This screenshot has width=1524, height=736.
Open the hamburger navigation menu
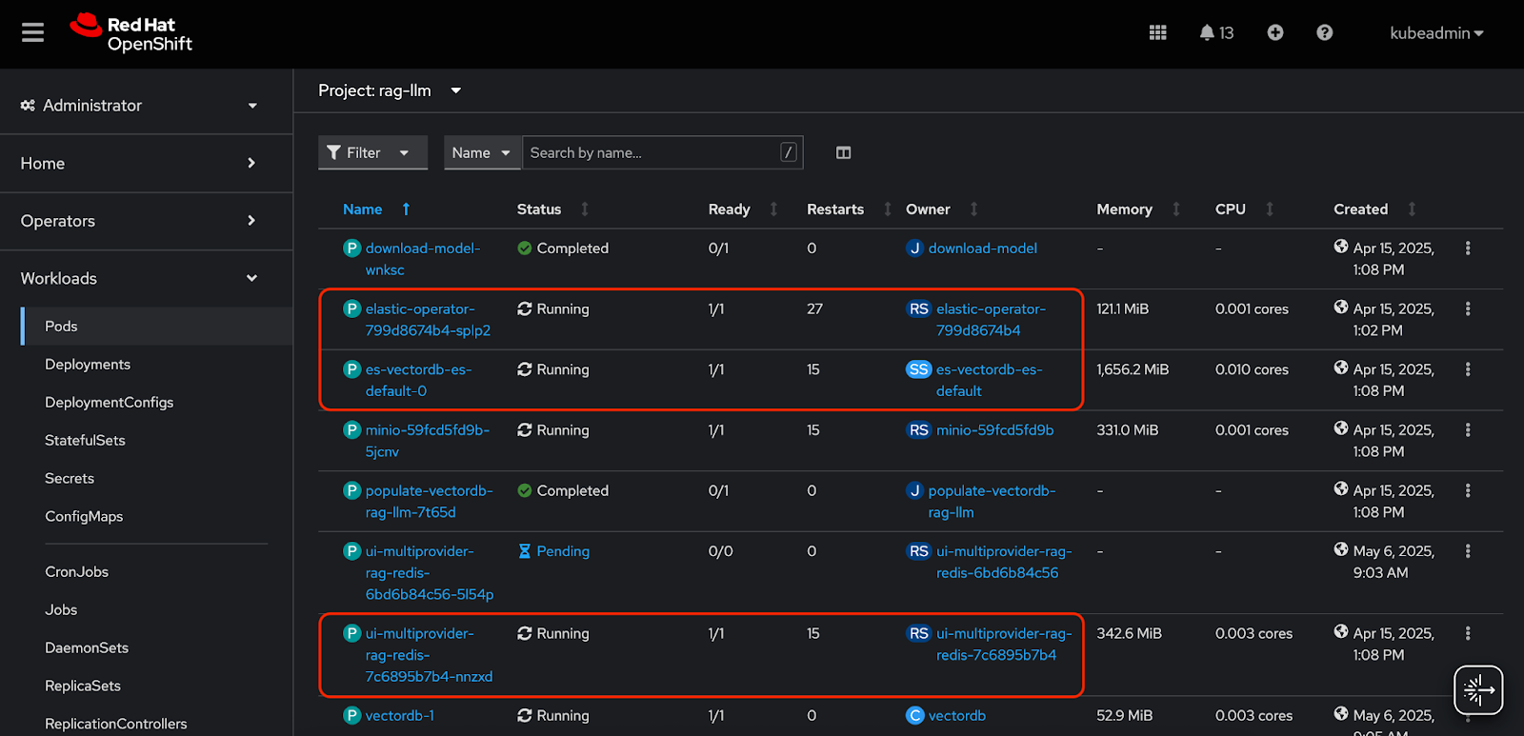click(x=33, y=33)
